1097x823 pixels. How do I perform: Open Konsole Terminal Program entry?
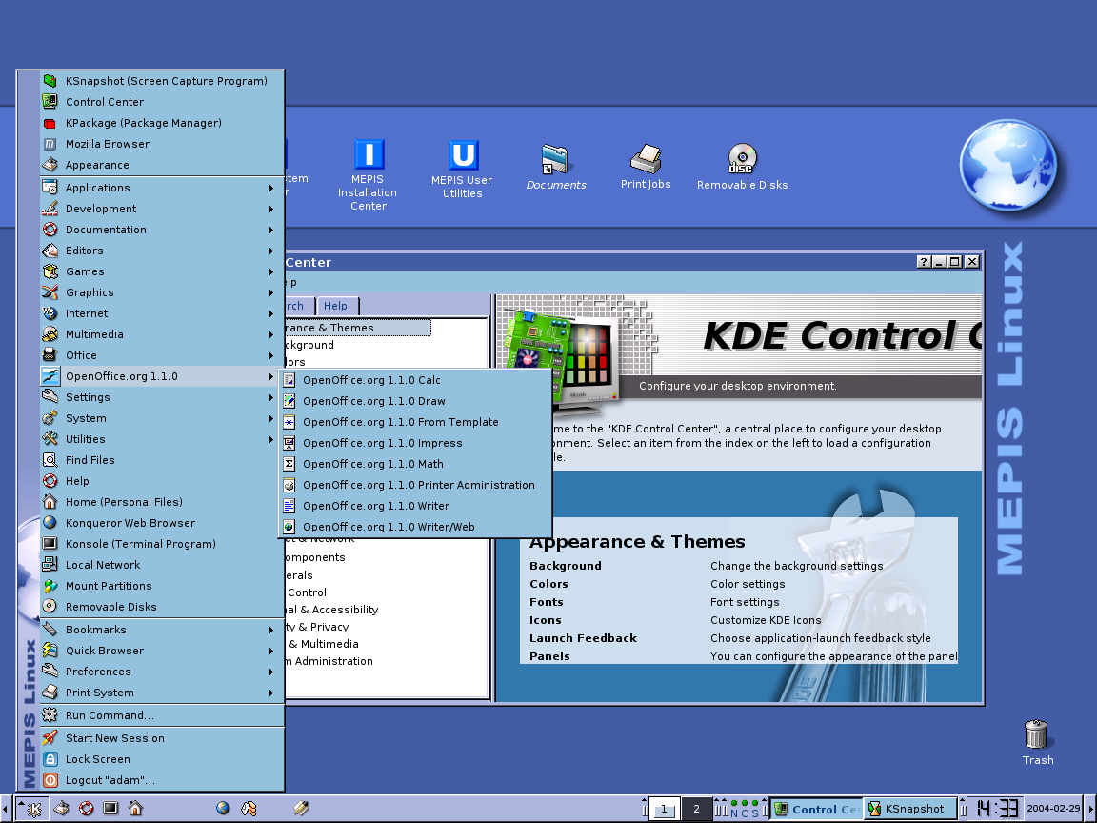click(162, 544)
